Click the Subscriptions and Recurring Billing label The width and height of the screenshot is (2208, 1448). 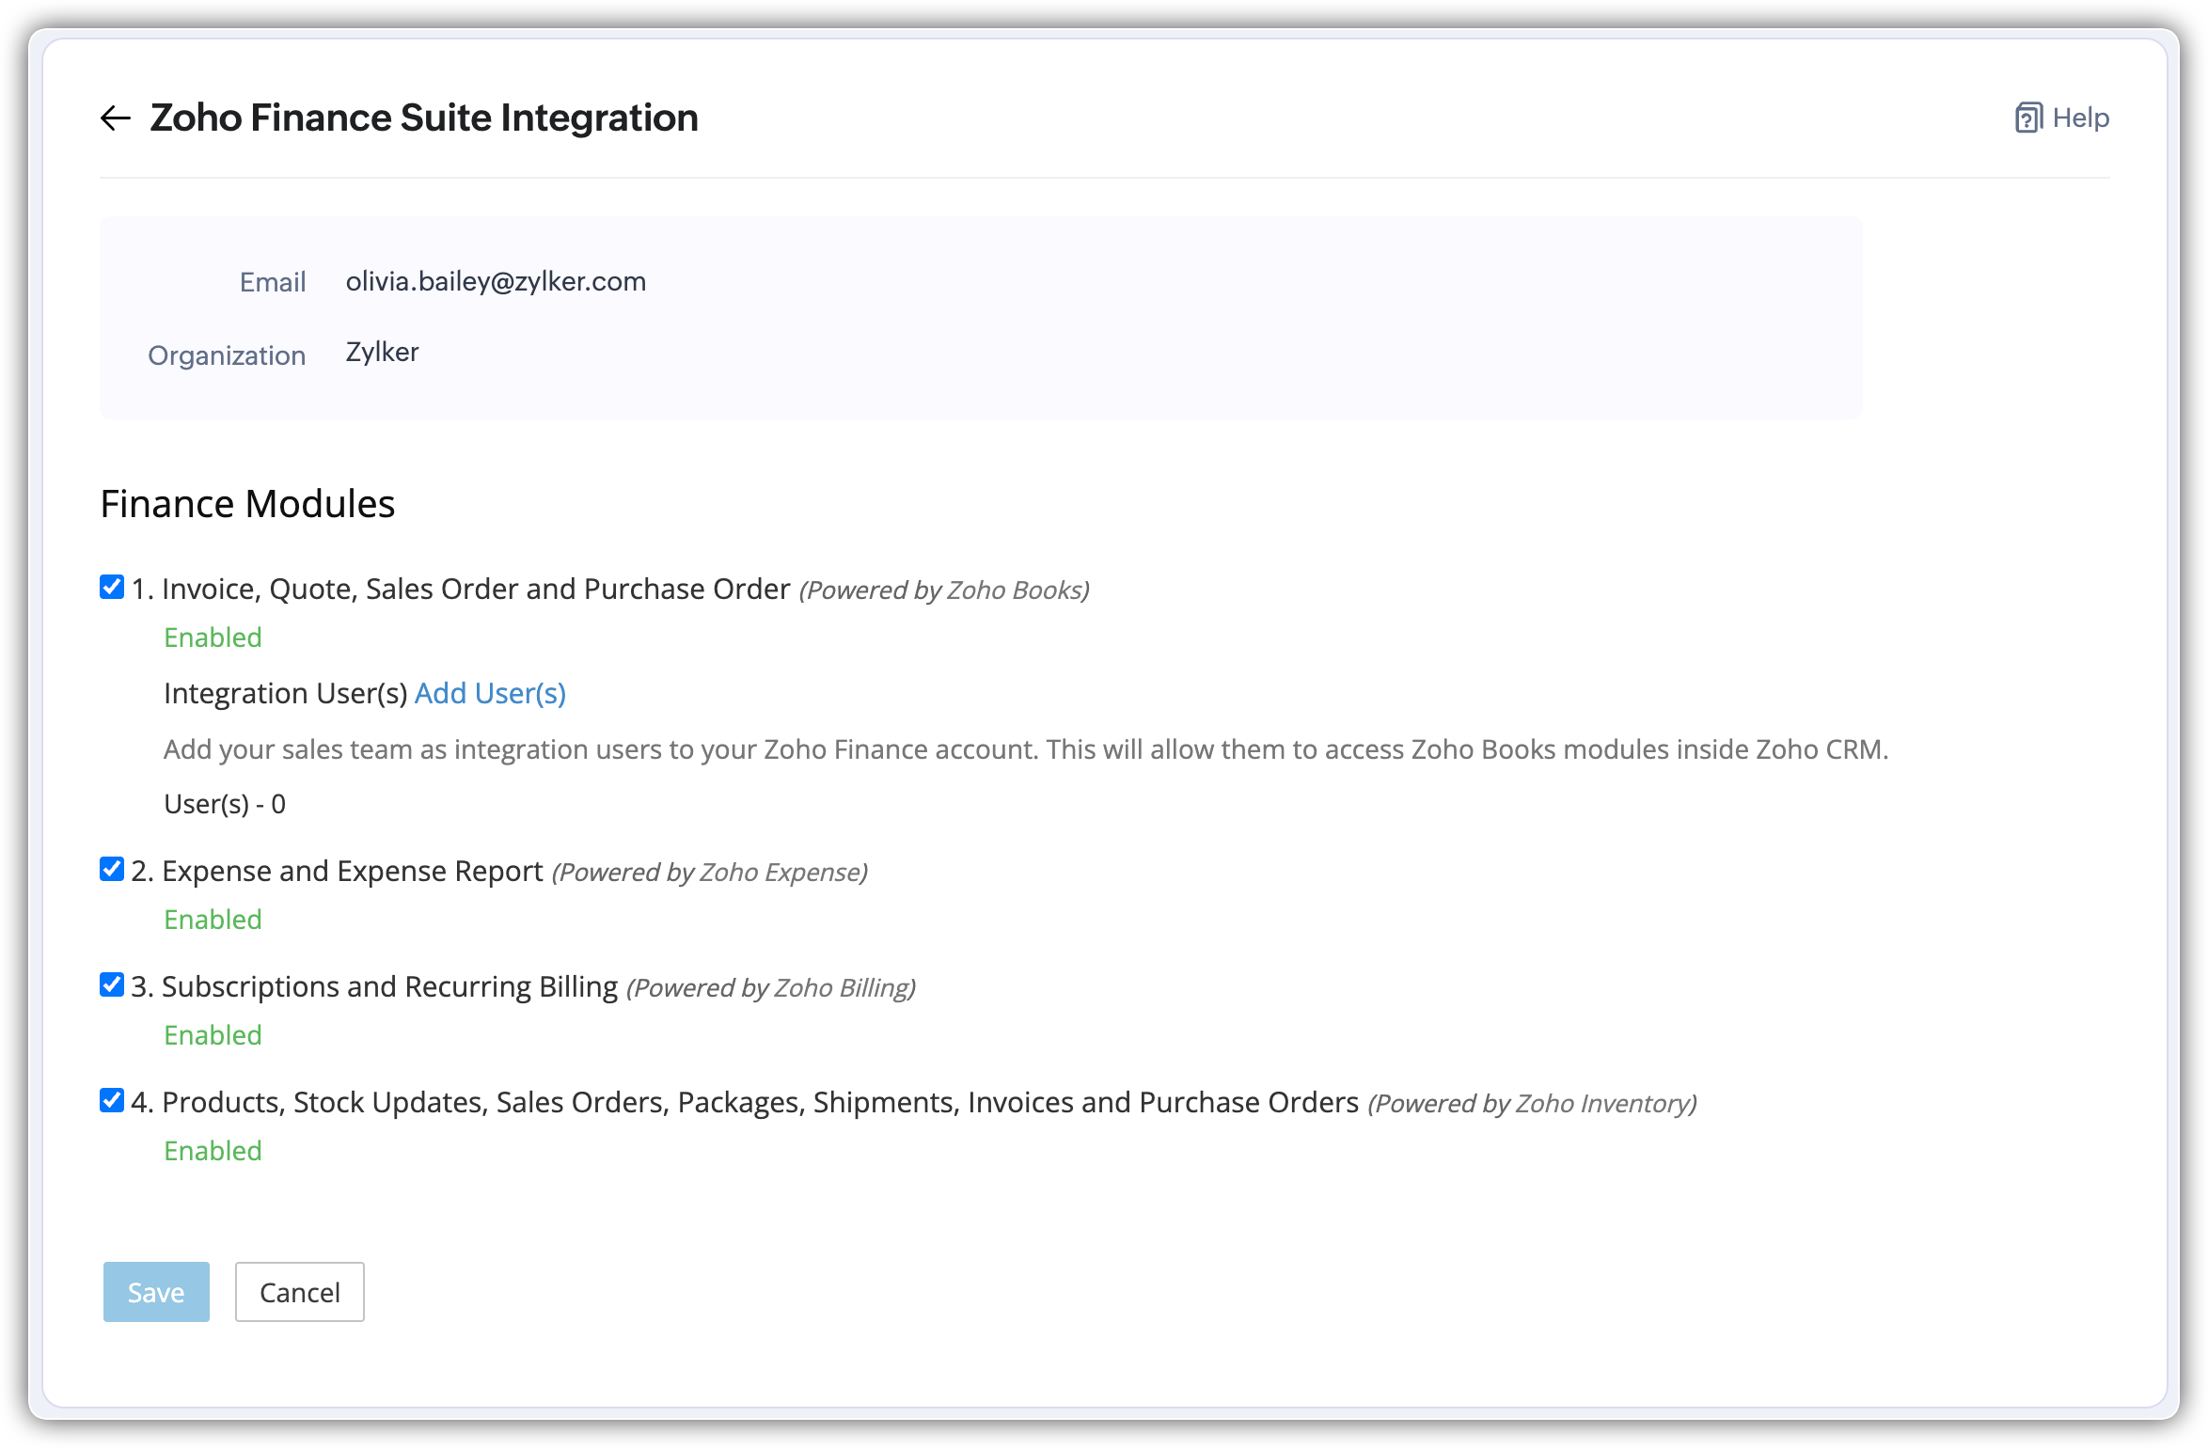[389, 987]
